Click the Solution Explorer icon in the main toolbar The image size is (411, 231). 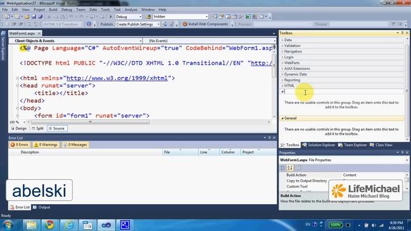[x=214, y=17]
